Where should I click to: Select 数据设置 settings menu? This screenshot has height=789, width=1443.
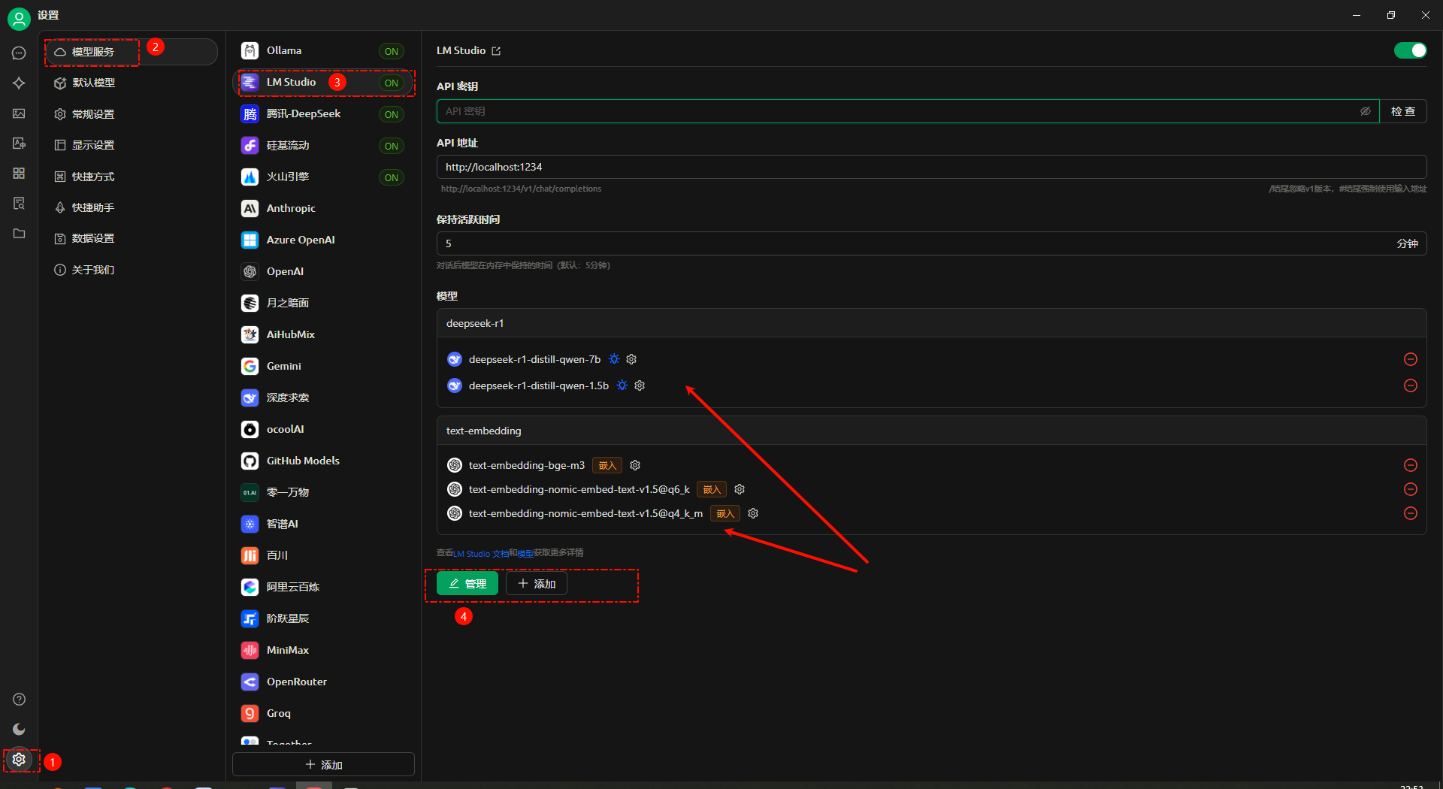(x=132, y=238)
